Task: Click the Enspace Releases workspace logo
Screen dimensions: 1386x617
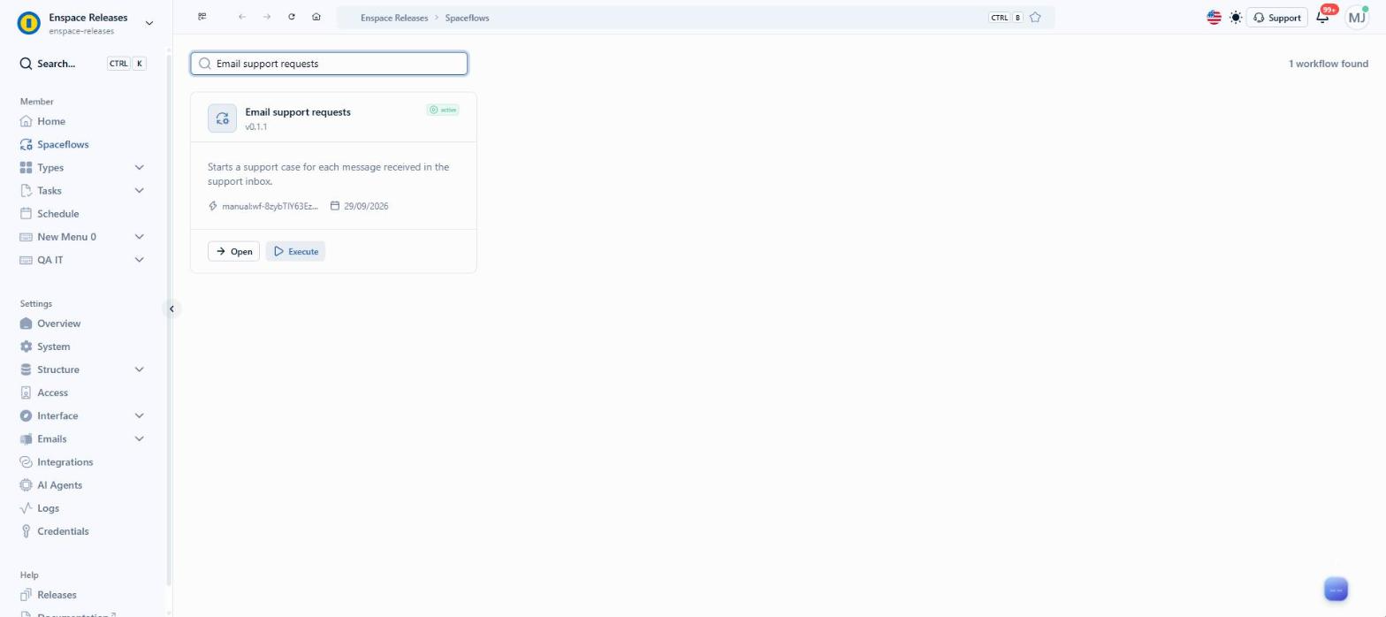Action: point(28,23)
